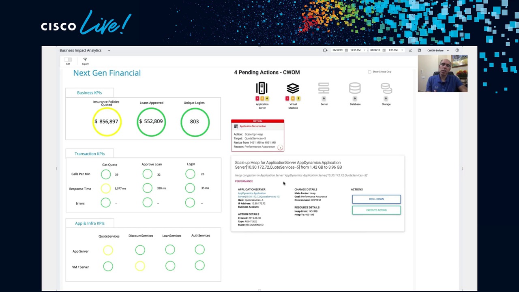Image resolution: width=519 pixels, height=292 pixels.
Task: Click the checkmark apply icon near time range
Action: pos(410,50)
